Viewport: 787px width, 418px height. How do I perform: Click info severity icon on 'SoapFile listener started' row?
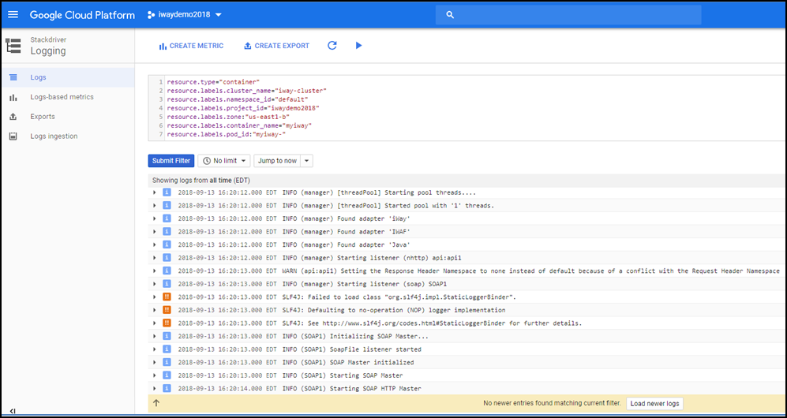point(167,349)
